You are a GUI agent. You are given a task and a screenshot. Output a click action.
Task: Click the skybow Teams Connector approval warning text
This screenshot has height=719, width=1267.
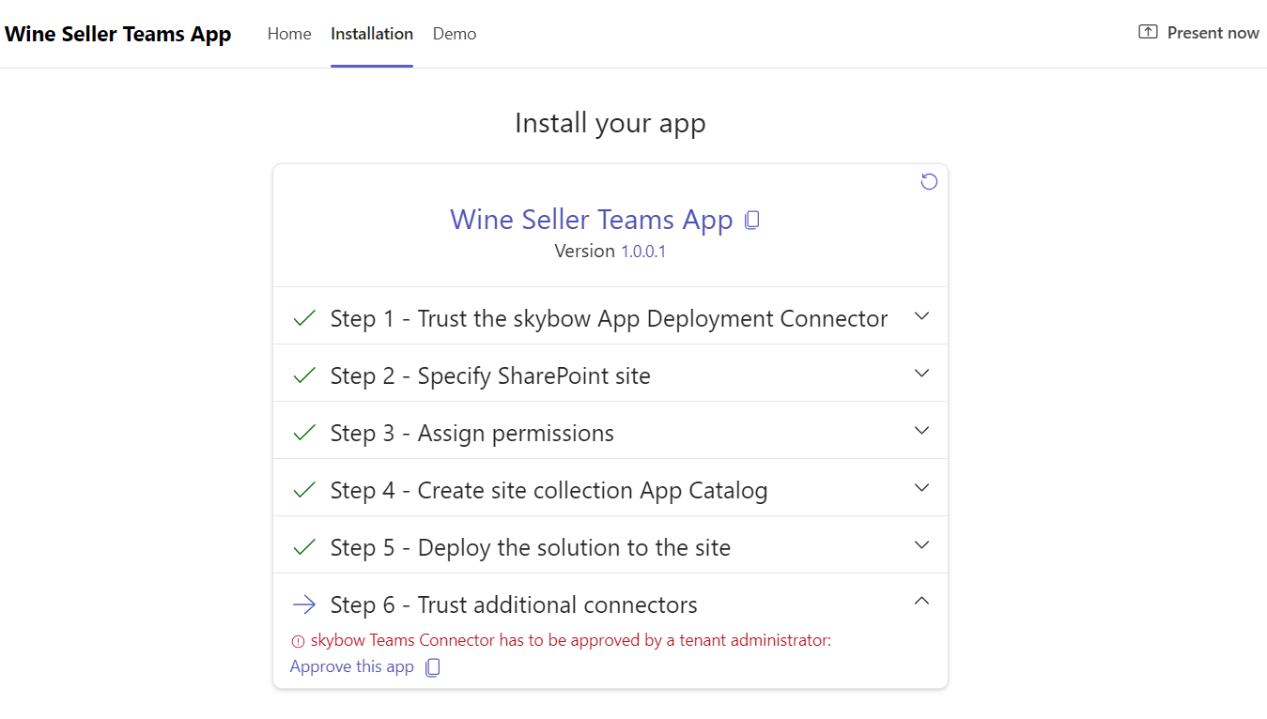[x=571, y=641]
